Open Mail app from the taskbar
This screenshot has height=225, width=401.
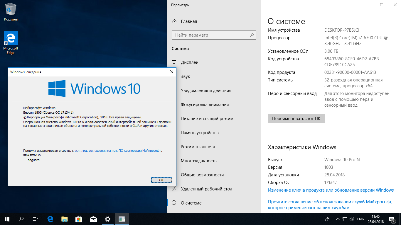[93, 219]
